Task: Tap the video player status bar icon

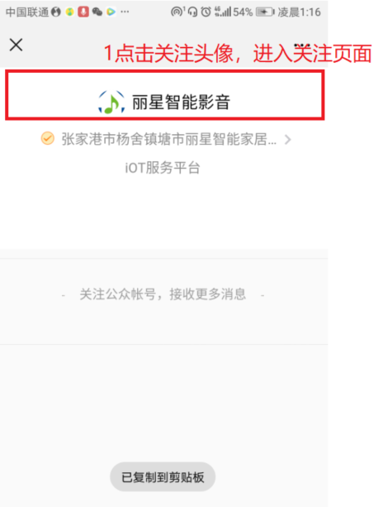Action: click(x=111, y=12)
